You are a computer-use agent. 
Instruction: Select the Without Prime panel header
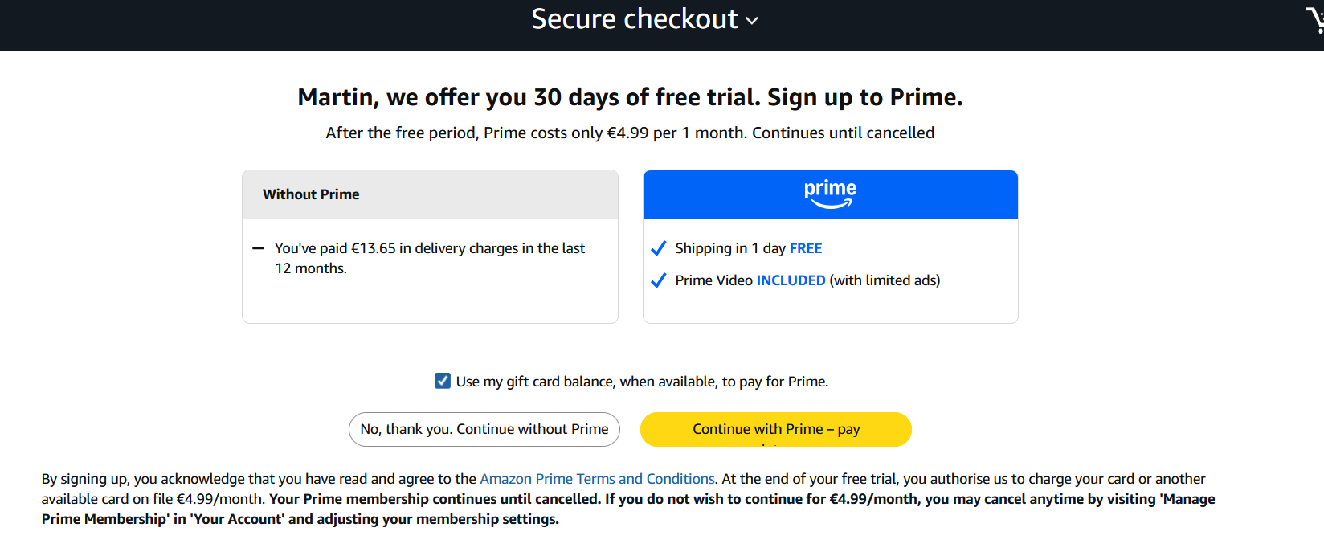(x=430, y=194)
